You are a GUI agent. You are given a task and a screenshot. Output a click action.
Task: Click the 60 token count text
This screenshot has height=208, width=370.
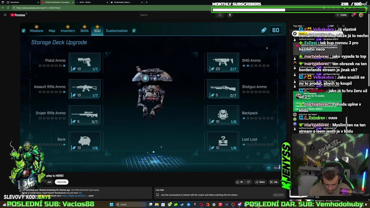(x=275, y=30)
